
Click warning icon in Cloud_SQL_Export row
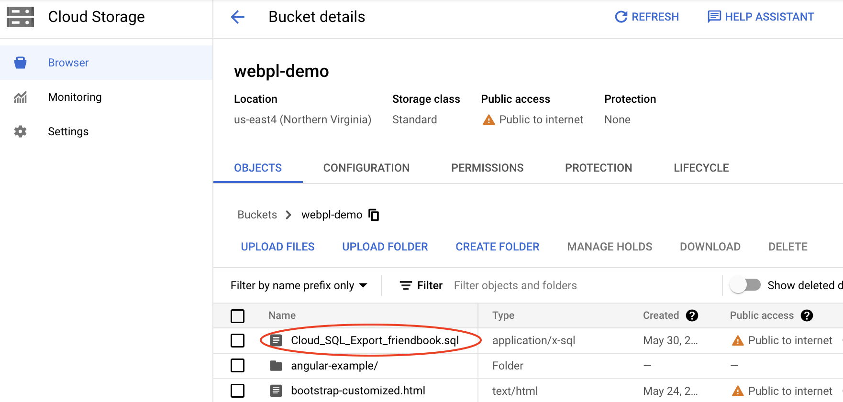pos(738,340)
